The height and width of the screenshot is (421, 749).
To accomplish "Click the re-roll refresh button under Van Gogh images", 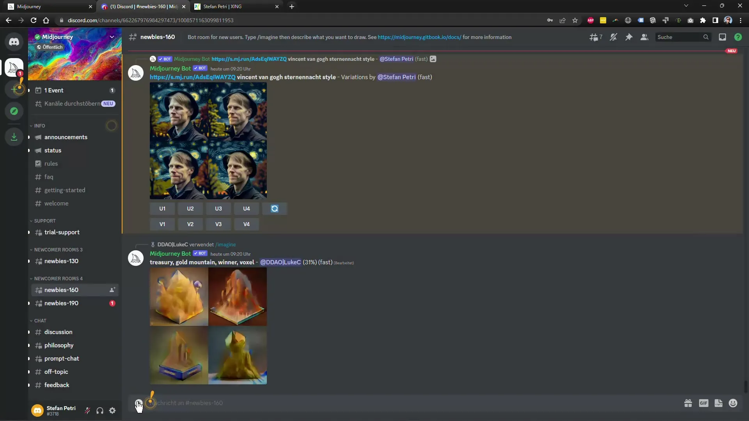I will 275,209.
